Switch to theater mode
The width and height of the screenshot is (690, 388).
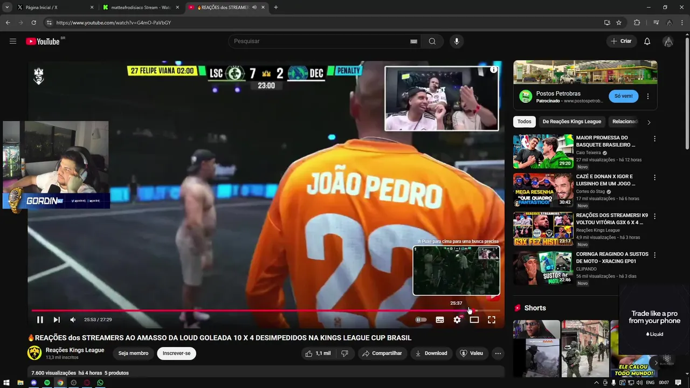point(474,320)
